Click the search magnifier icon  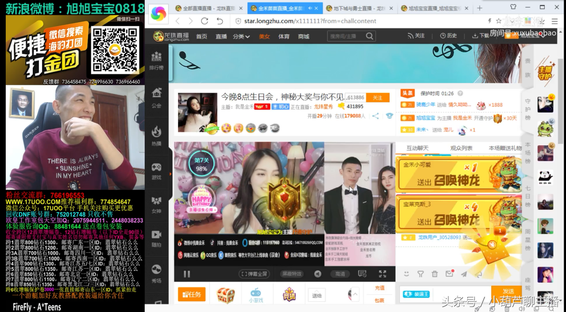(370, 36)
